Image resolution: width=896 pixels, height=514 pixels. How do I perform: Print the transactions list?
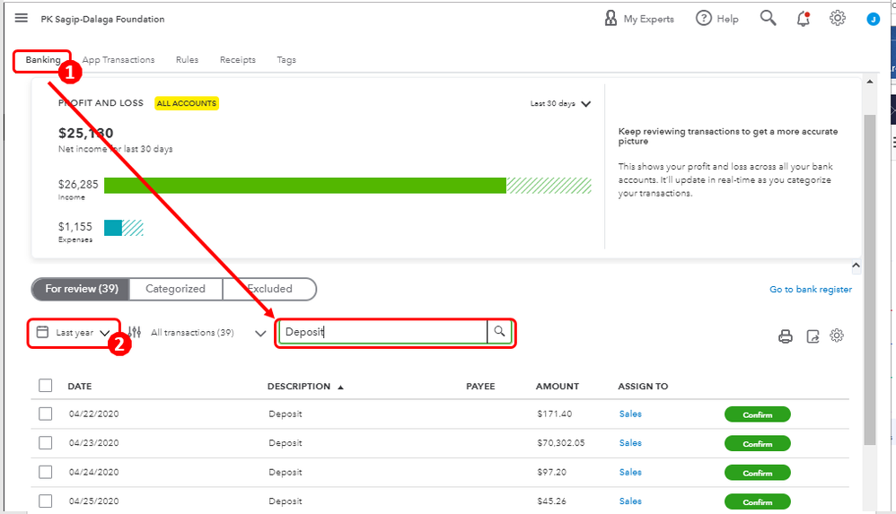coord(786,336)
